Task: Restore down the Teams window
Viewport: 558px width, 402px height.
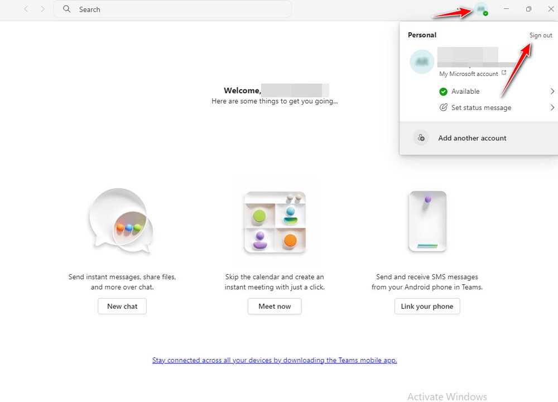Action: 528,9
